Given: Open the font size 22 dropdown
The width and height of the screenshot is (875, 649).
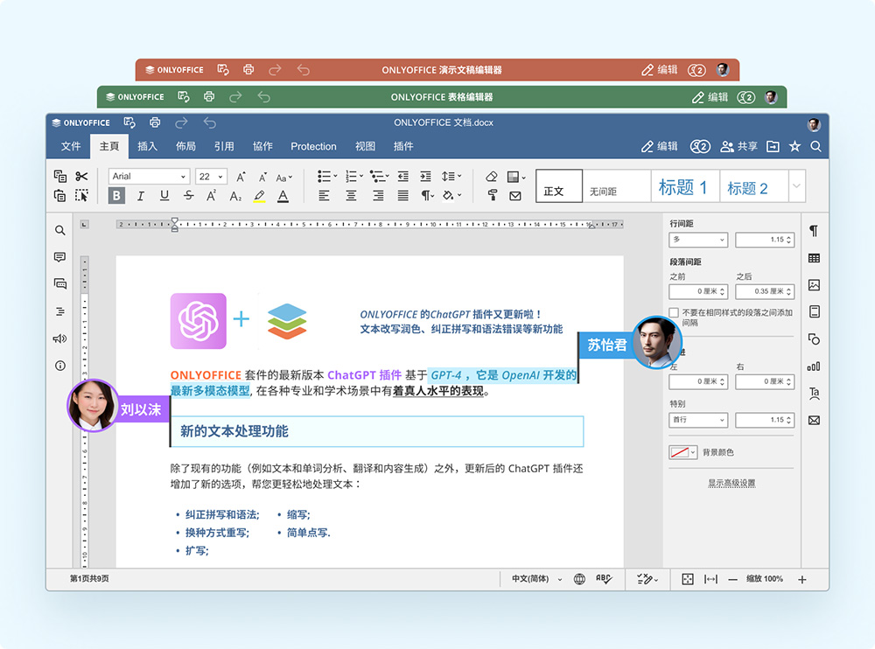Looking at the screenshot, I should point(211,177).
